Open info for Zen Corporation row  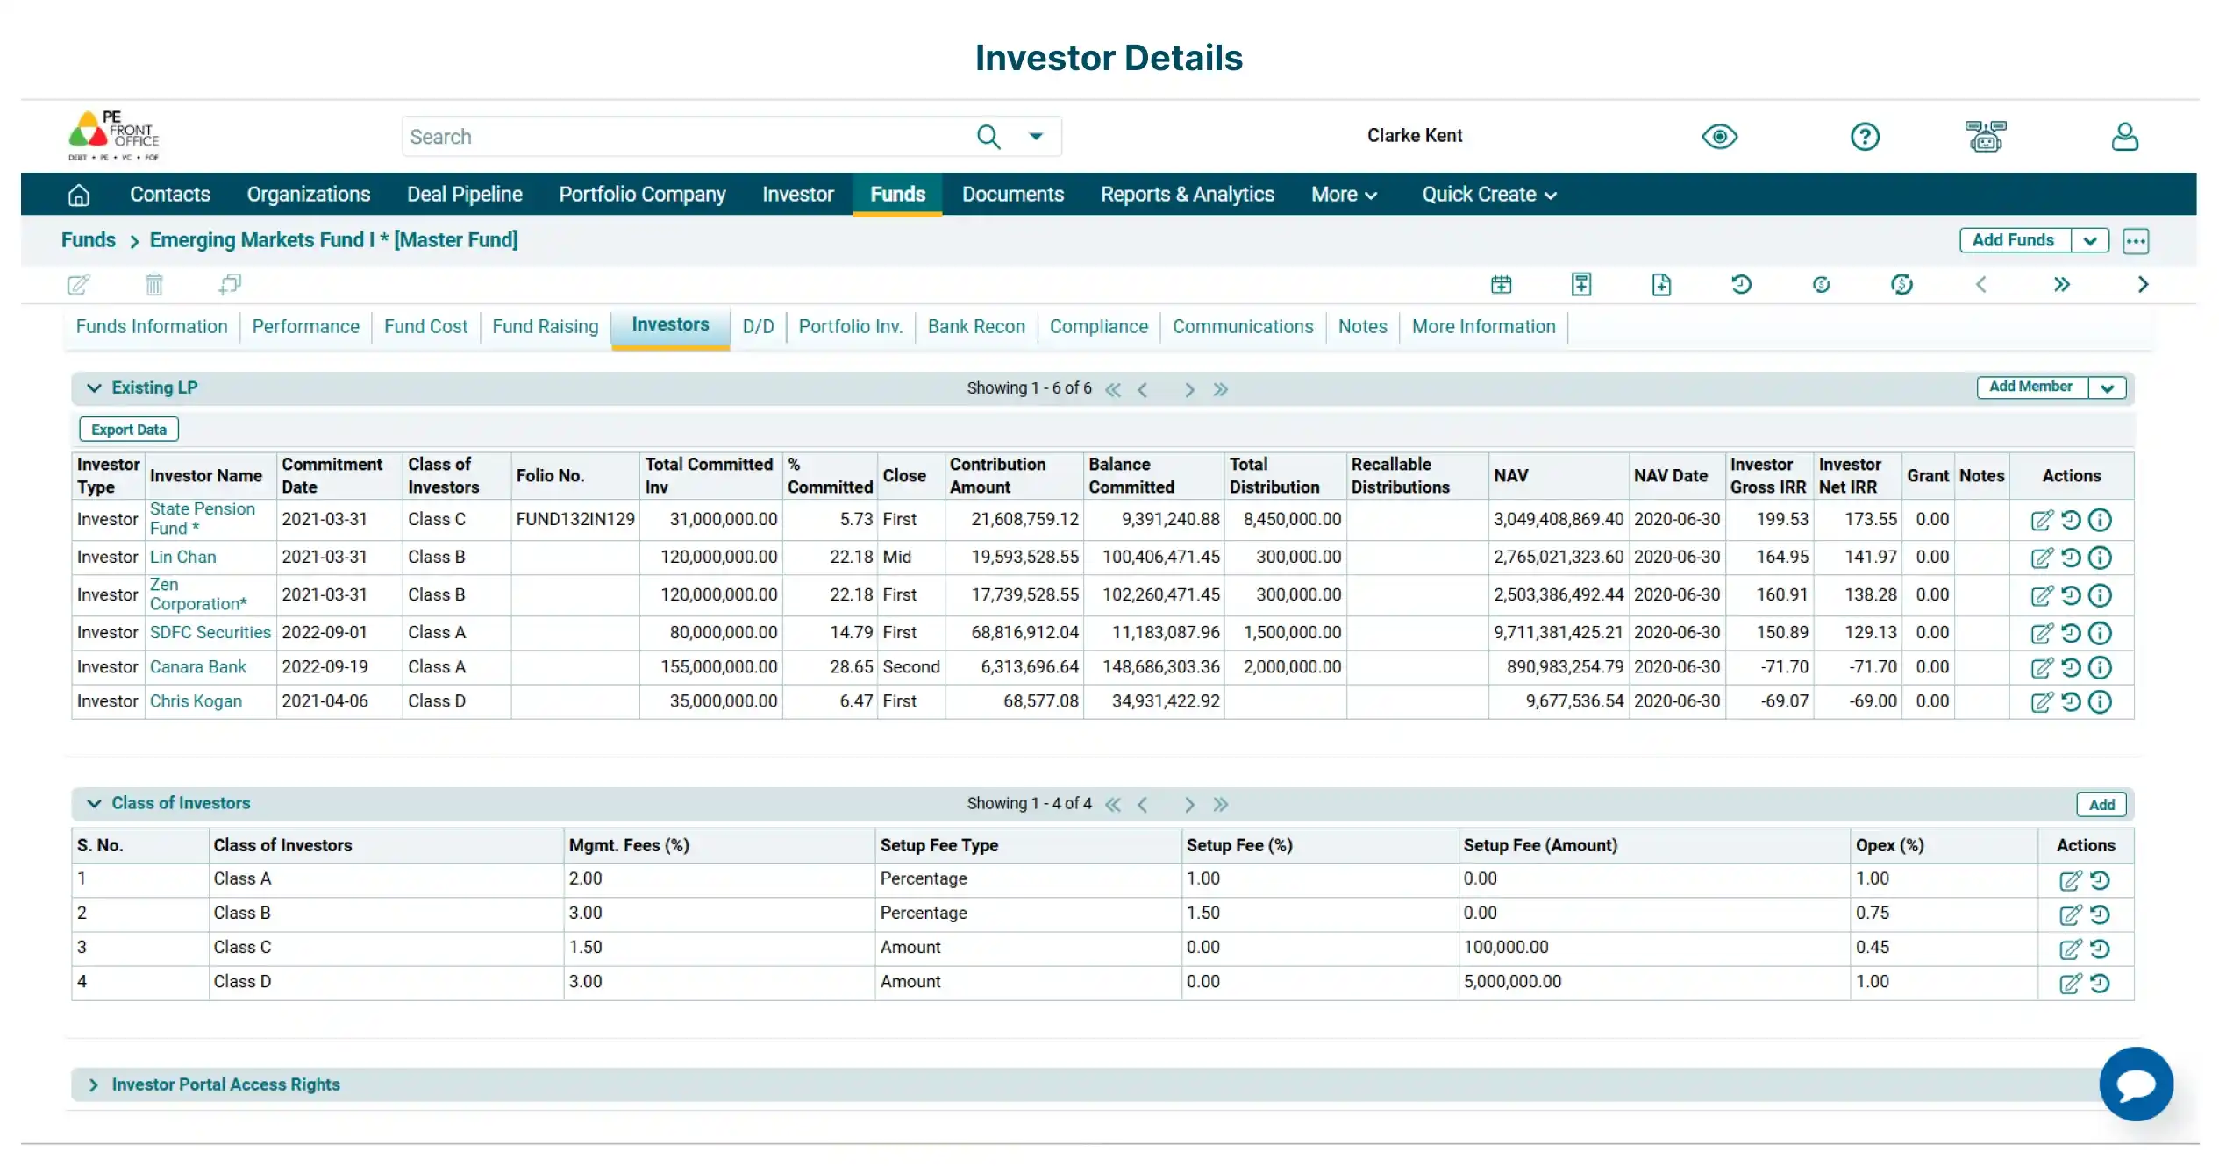click(2100, 595)
